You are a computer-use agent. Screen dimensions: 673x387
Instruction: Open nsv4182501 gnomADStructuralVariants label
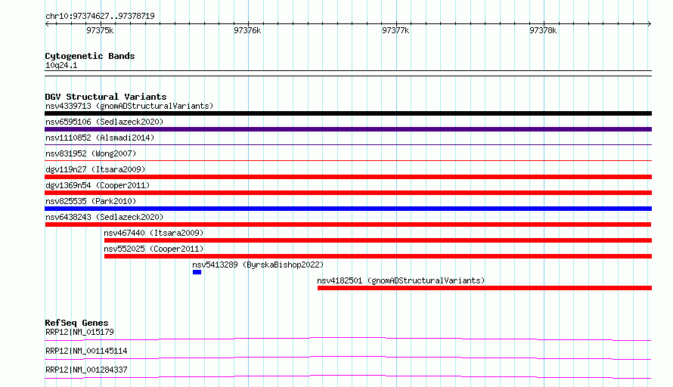coord(401,280)
